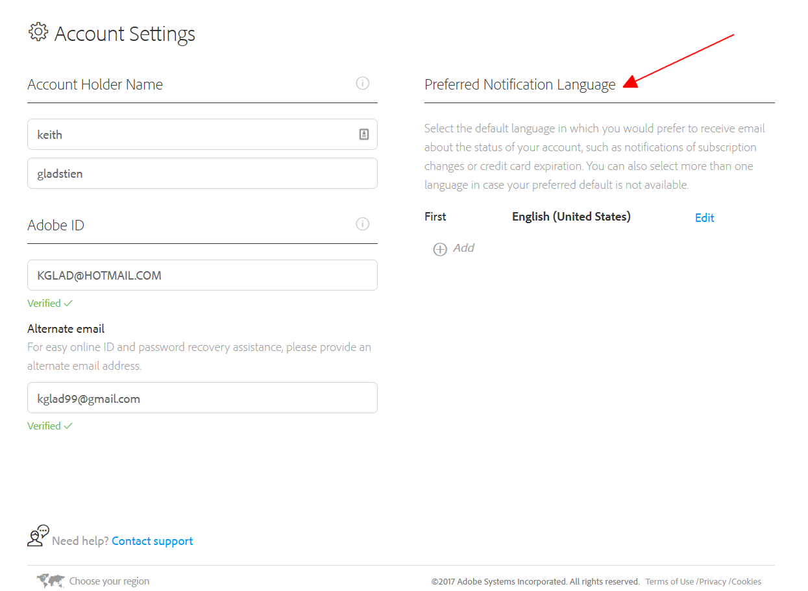Viewport: 808px width, 591px height.
Task: Open the Contact support link
Action: coord(152,541)
